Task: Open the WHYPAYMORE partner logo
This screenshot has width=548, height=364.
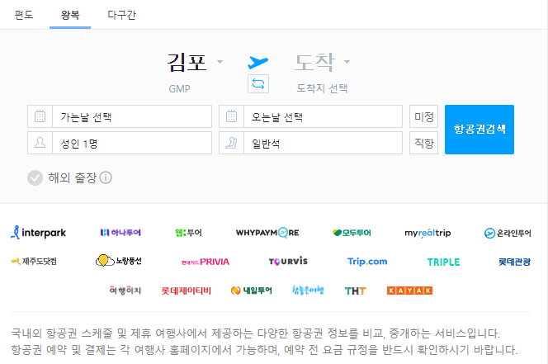Action: (x=267, y=233)
